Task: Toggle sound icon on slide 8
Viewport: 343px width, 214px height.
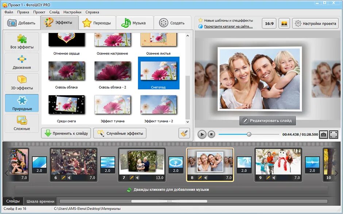Action: pos(205,177)
